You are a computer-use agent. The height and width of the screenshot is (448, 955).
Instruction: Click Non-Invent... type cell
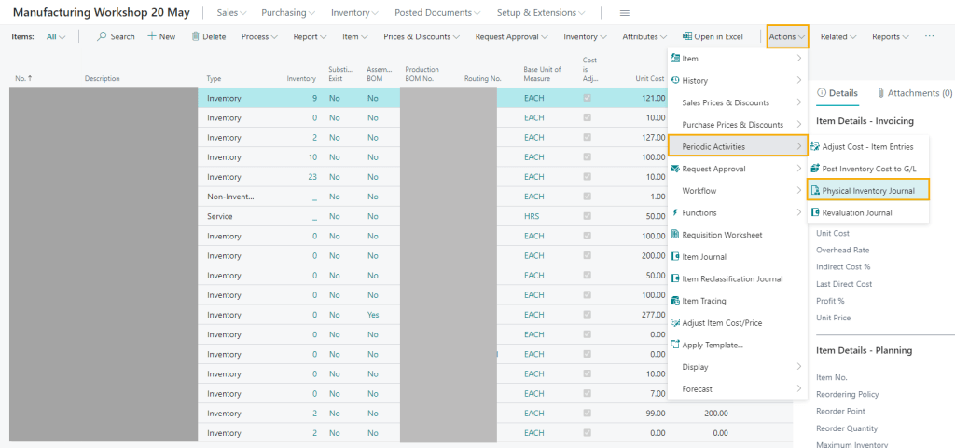click(231, 196)
